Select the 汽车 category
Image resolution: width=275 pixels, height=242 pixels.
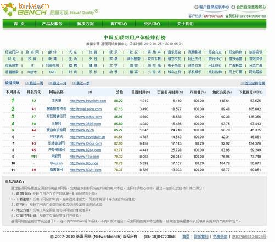[73, 53]
